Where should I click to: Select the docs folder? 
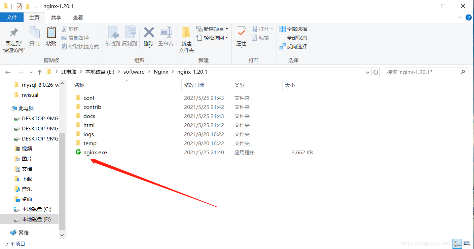coord(89,116)
